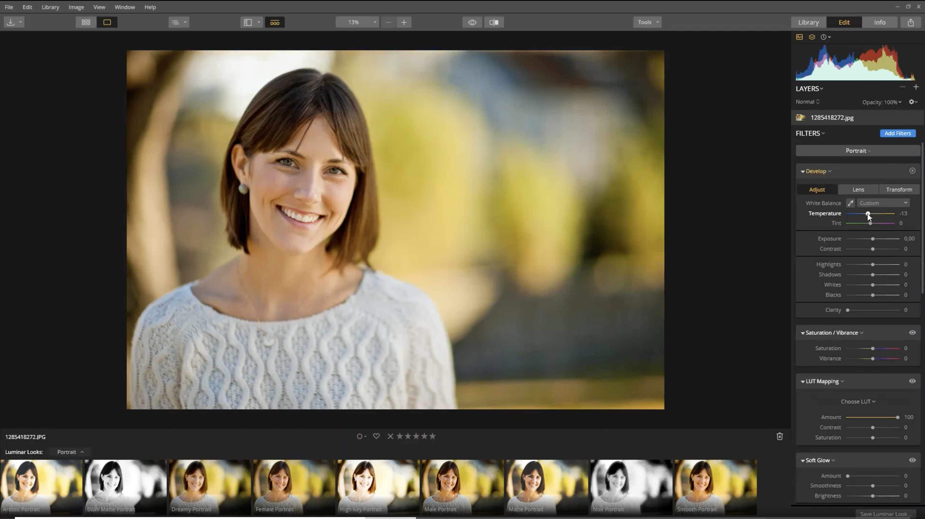
Task: Click the white balance eyedropper icon
Action: pyautogui.click(x=850, y=203)
